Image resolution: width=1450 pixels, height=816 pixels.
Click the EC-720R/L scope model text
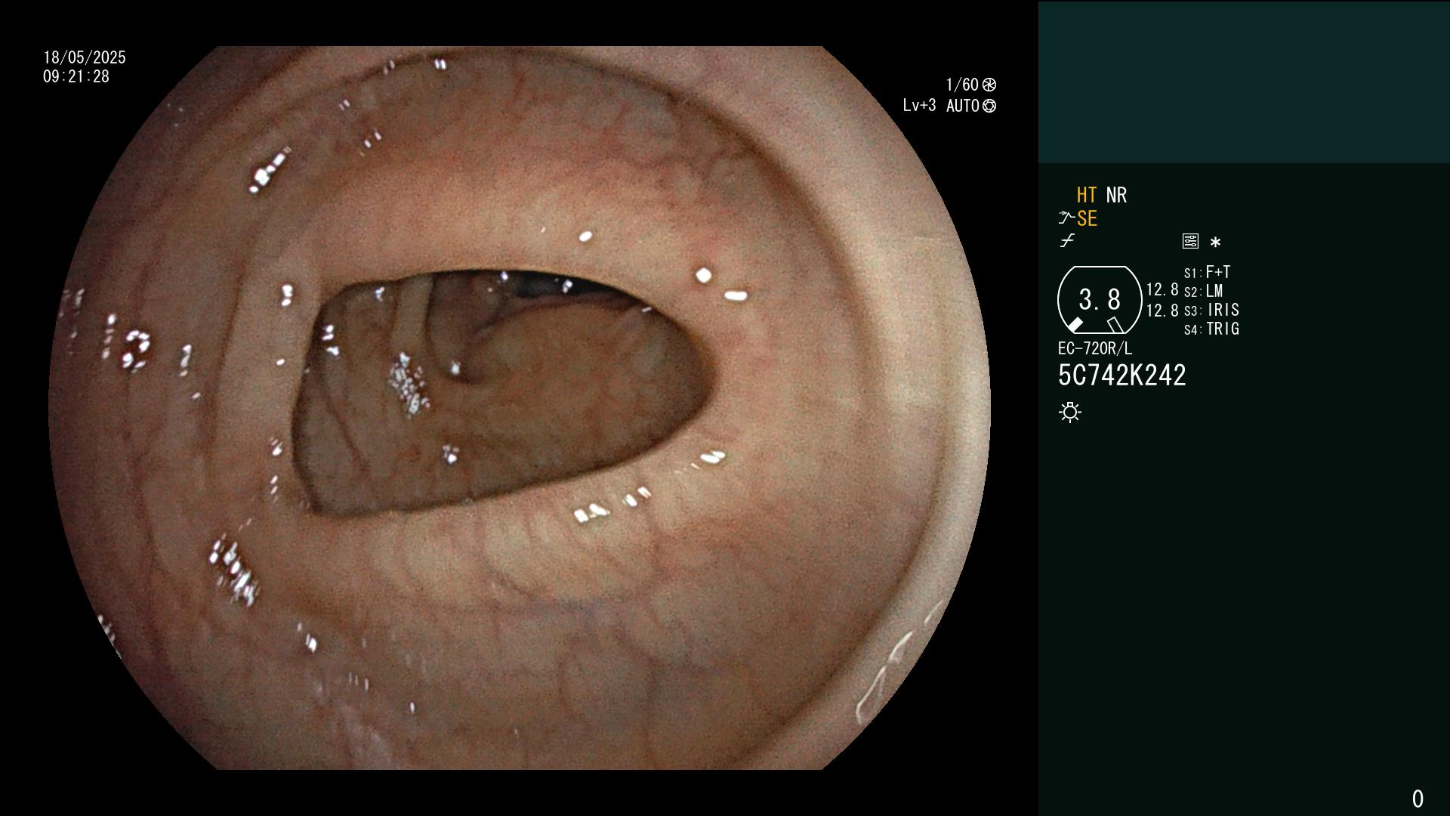pyautogui.click(x=1095, y=349)
